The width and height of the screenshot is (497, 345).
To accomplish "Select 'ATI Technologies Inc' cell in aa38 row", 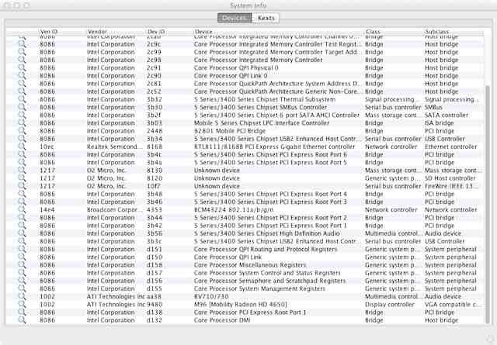I will tap(116, 297).
